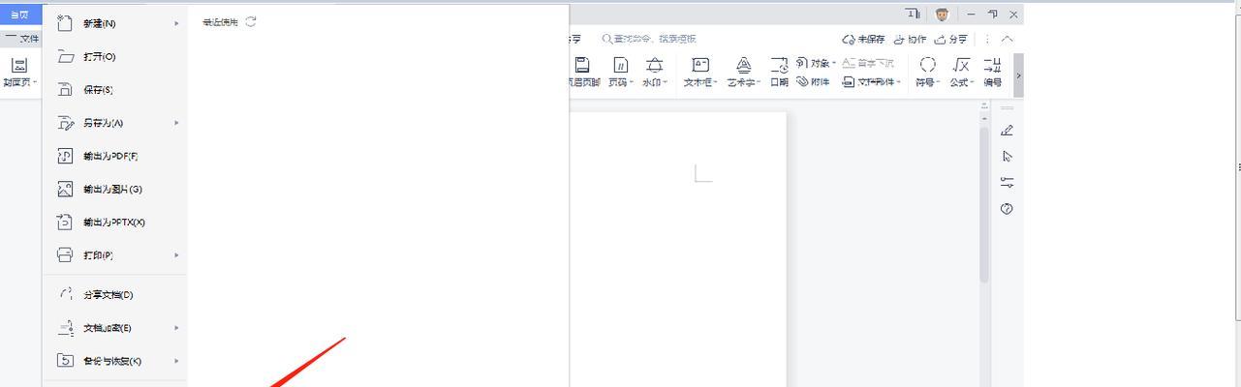Expand the 打印(P) submenu arrow

(x=176, y=254)
